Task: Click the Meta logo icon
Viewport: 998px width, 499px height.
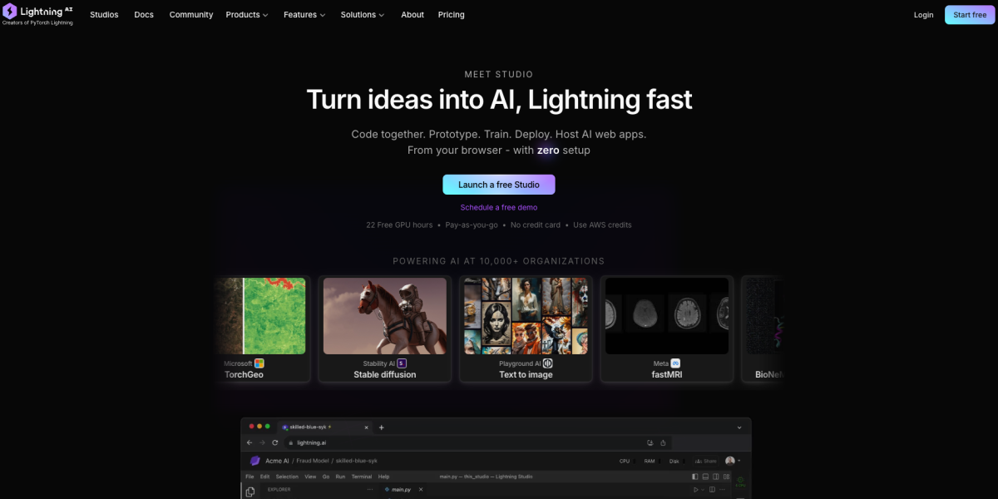Action: (x=675, y=363)
